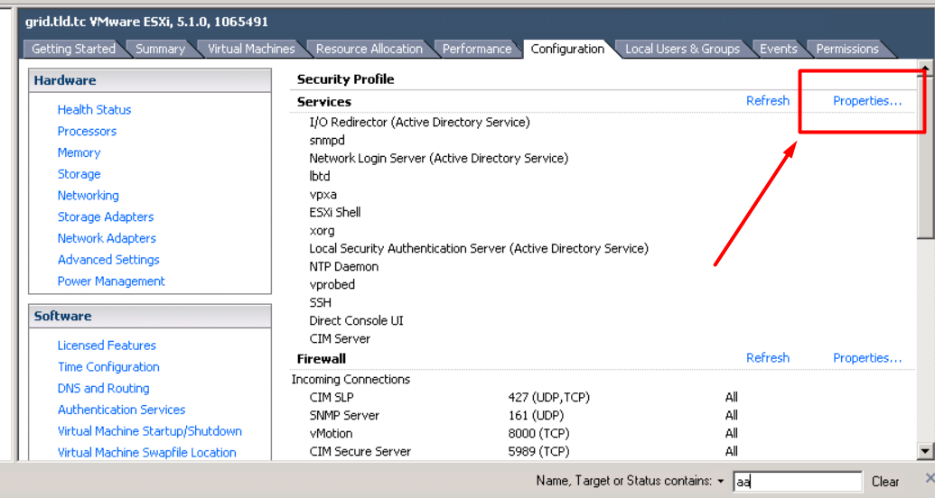Refresh the Firewall section
This screenshot has height=498, width=935.
coord(768,358)
